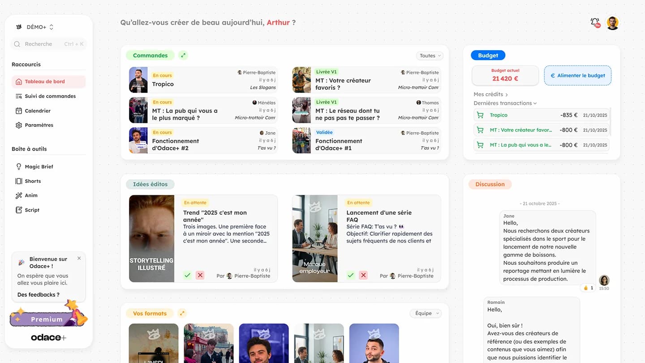Click the cart icon of Tropico transaction

pyautogui.click(x=480, y=115)
